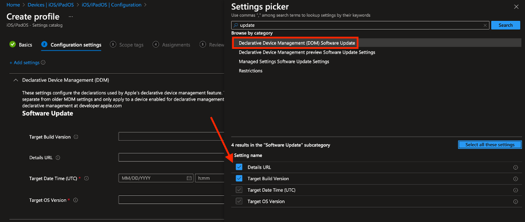Click info icon on Target Build Version picker row
The height and width of the screenshot is (222, 525).
516,179
